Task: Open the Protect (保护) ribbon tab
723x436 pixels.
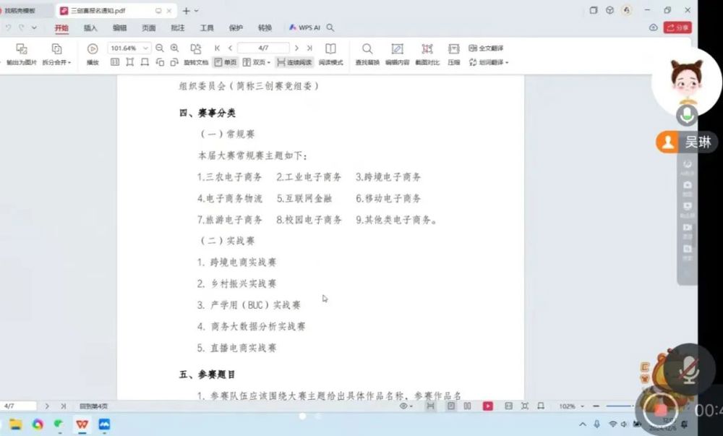Action: click(x=236, y=27)
